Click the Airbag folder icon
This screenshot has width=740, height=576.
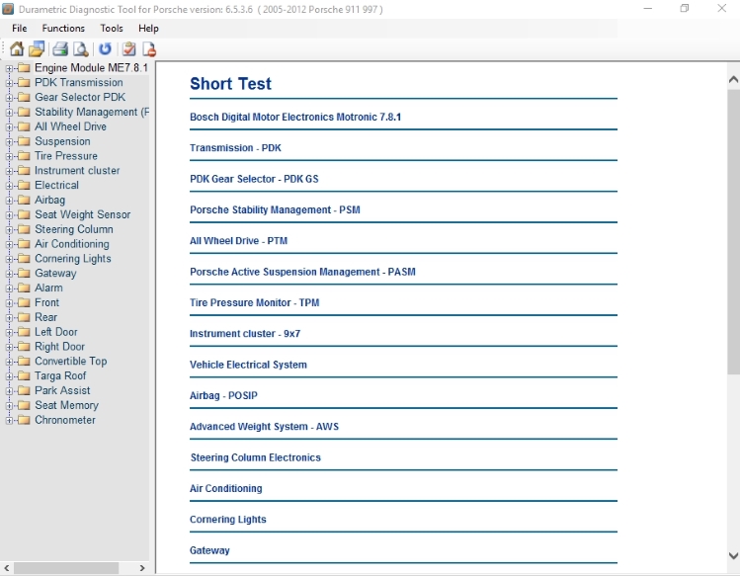(24, 200)
